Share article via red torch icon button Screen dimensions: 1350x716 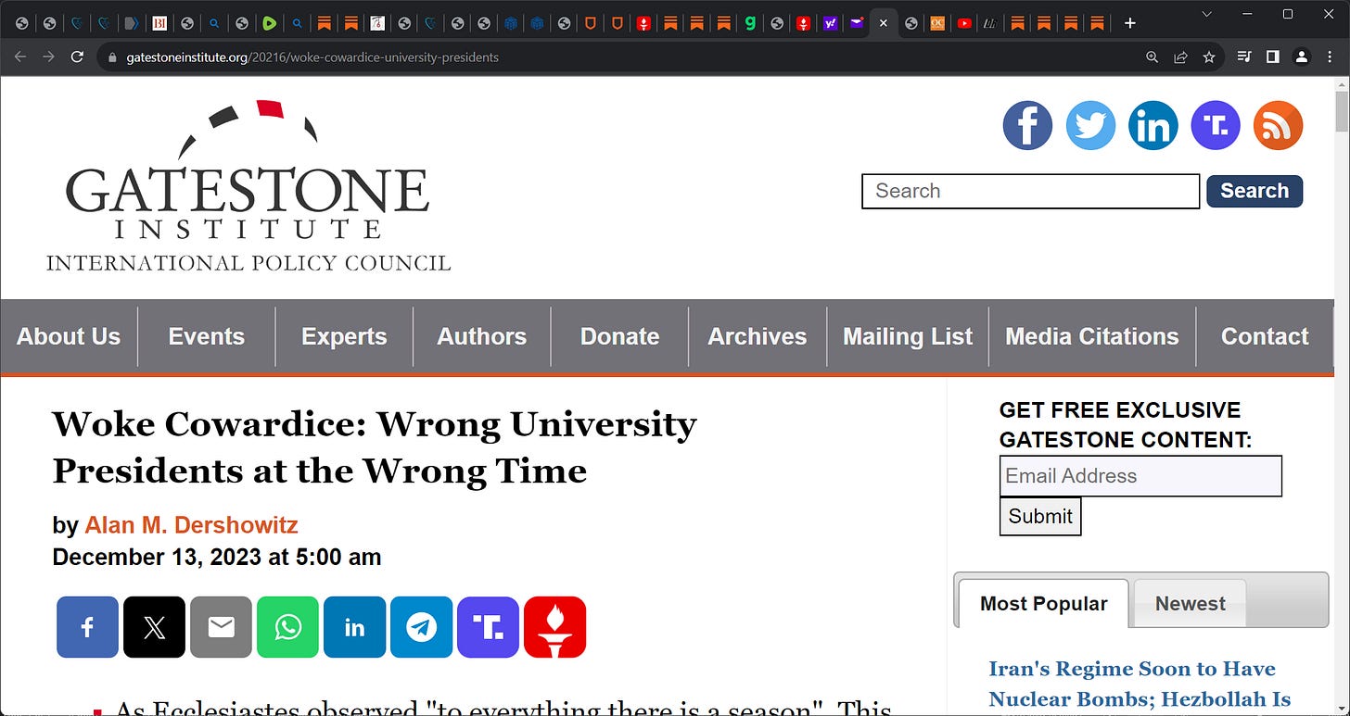(554, 627)
